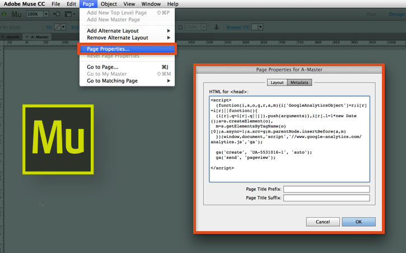Screen dimensions: 406x253
Task: Click the Fill color swatch
Action: click(57, 27)
